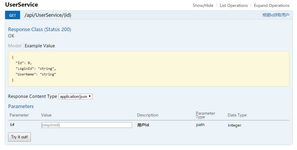
Task: Focus the id required value field
Action: pos(87,125)
